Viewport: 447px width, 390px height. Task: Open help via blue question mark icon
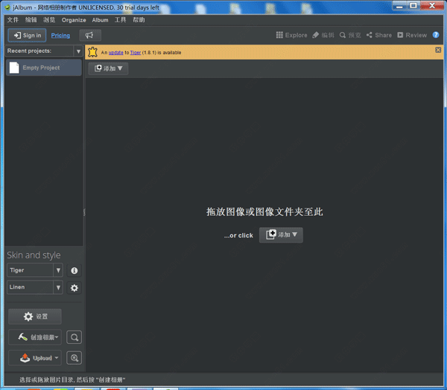coord(436,35)
